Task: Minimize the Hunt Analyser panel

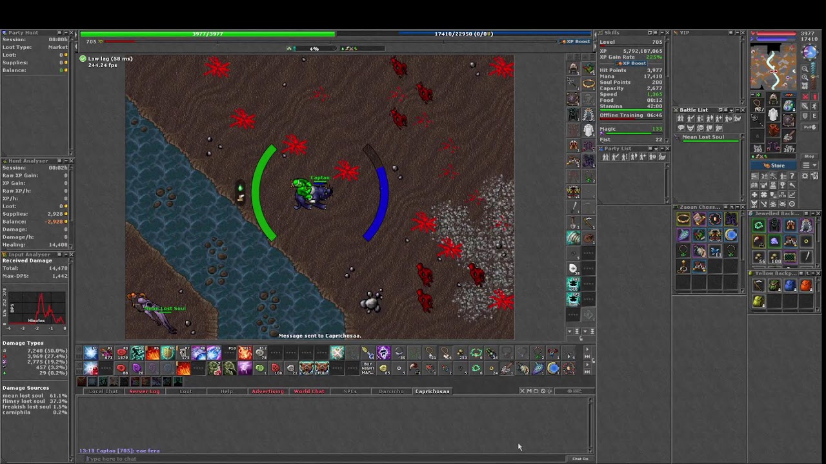Action: coord(65,161)
